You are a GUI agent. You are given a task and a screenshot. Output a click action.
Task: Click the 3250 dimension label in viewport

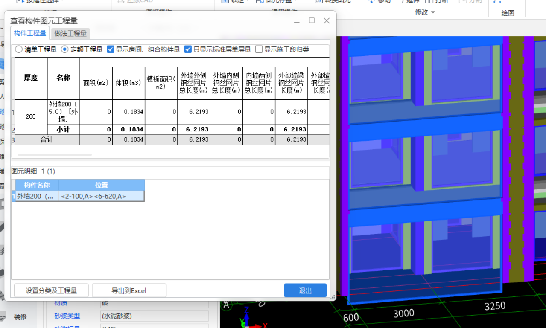(x=495, y=306)
